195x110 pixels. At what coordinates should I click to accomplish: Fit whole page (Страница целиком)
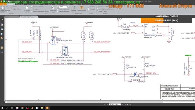[x=37, y=7]
